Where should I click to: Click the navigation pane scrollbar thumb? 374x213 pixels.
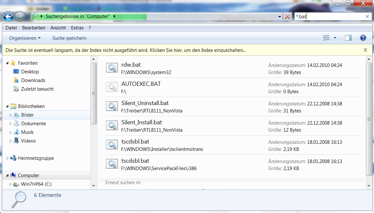click(93, 94)
